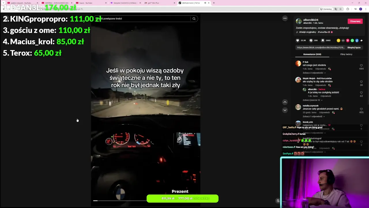Expand 'Zobacz 2 odpowiedzi' under P Sok
Viewport: 369px width, 208px height.
[x=314, y=73]
